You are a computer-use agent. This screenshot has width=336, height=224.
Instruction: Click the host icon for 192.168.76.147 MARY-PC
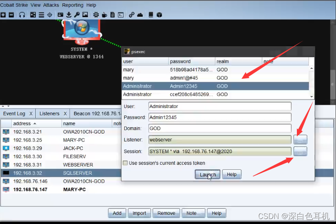(6, 189)
